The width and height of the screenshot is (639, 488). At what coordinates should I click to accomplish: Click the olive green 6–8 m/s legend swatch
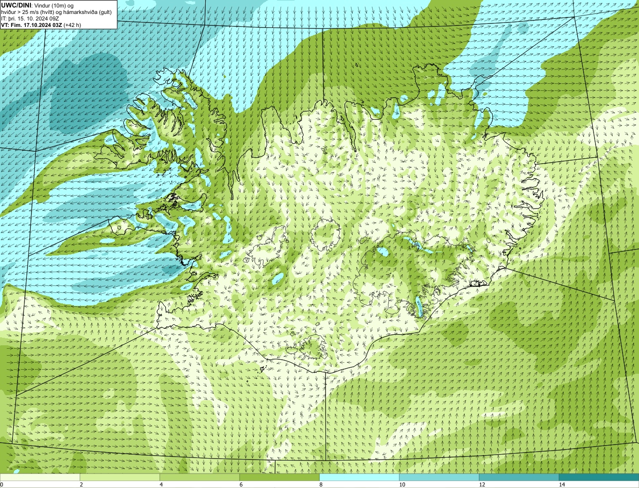tap(280, 477)
